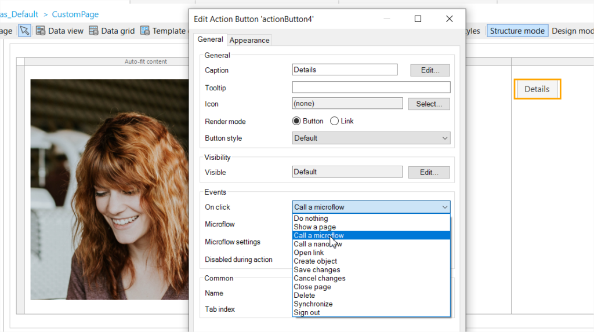Activate Structure mode
Screen dimensions: 594x332
(x=517, y=31)
